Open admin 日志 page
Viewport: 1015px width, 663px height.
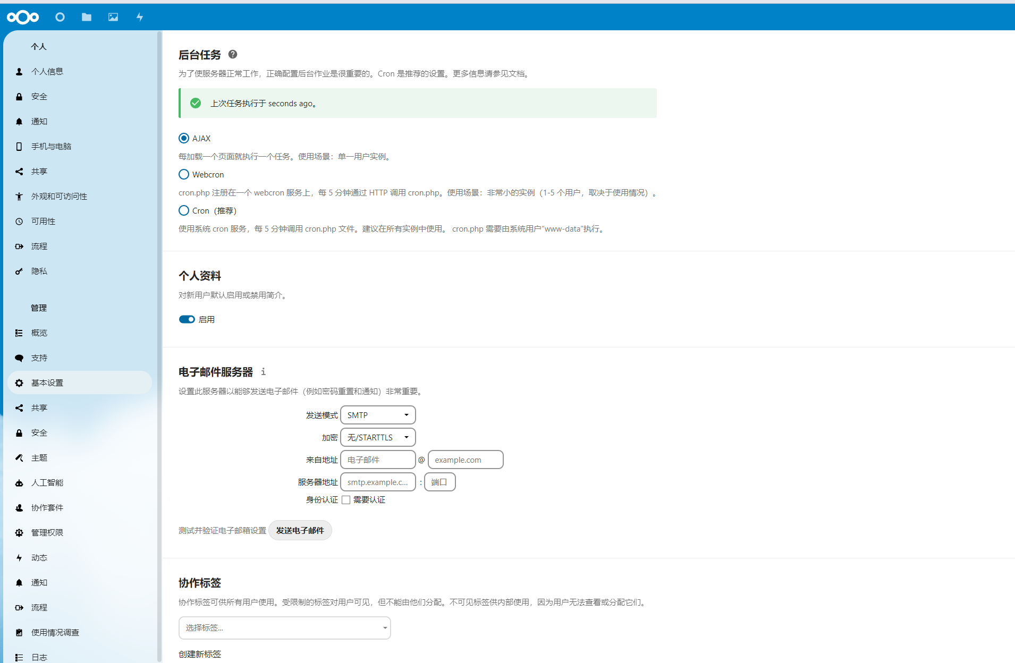pos(80,657)
